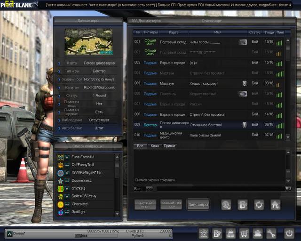This screenshot has width=301, height=241.
Task: Sort rooms by Тип игры column header
Action: pyautogui.click(x=150, y=32)
